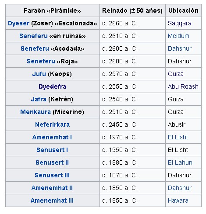Open the Jufu (Keops) link

tap(39, 74)
